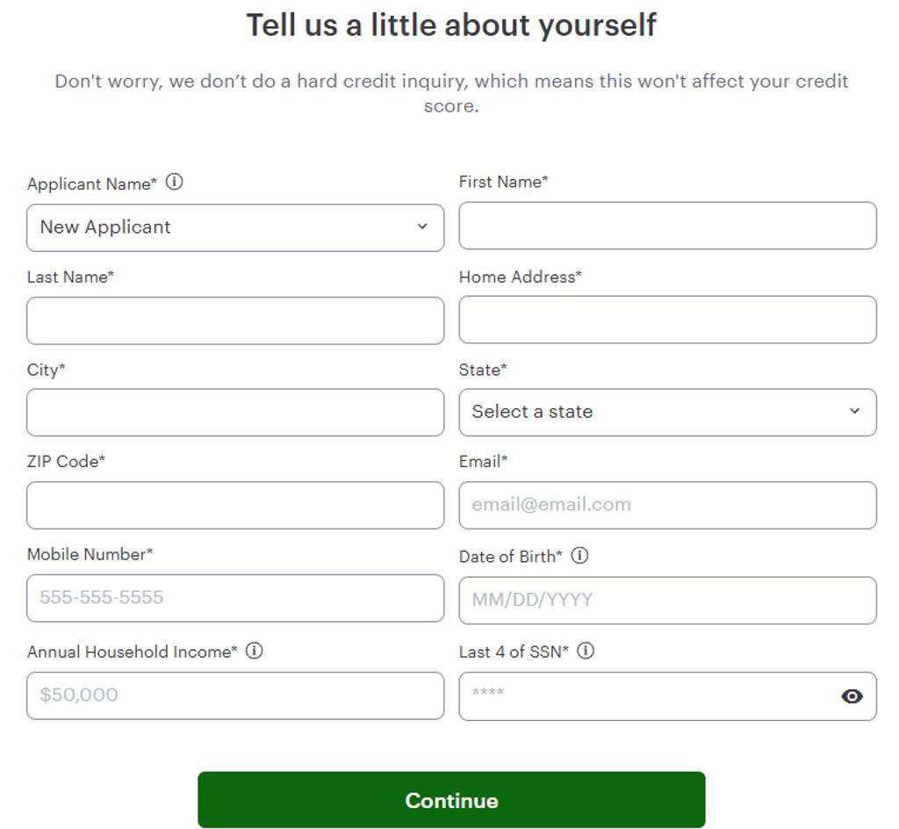Image resolution: width=899 pixels, height=829 pixels.
Task: Click the Last 4 of SSN info icon
Action: point(586,651)
